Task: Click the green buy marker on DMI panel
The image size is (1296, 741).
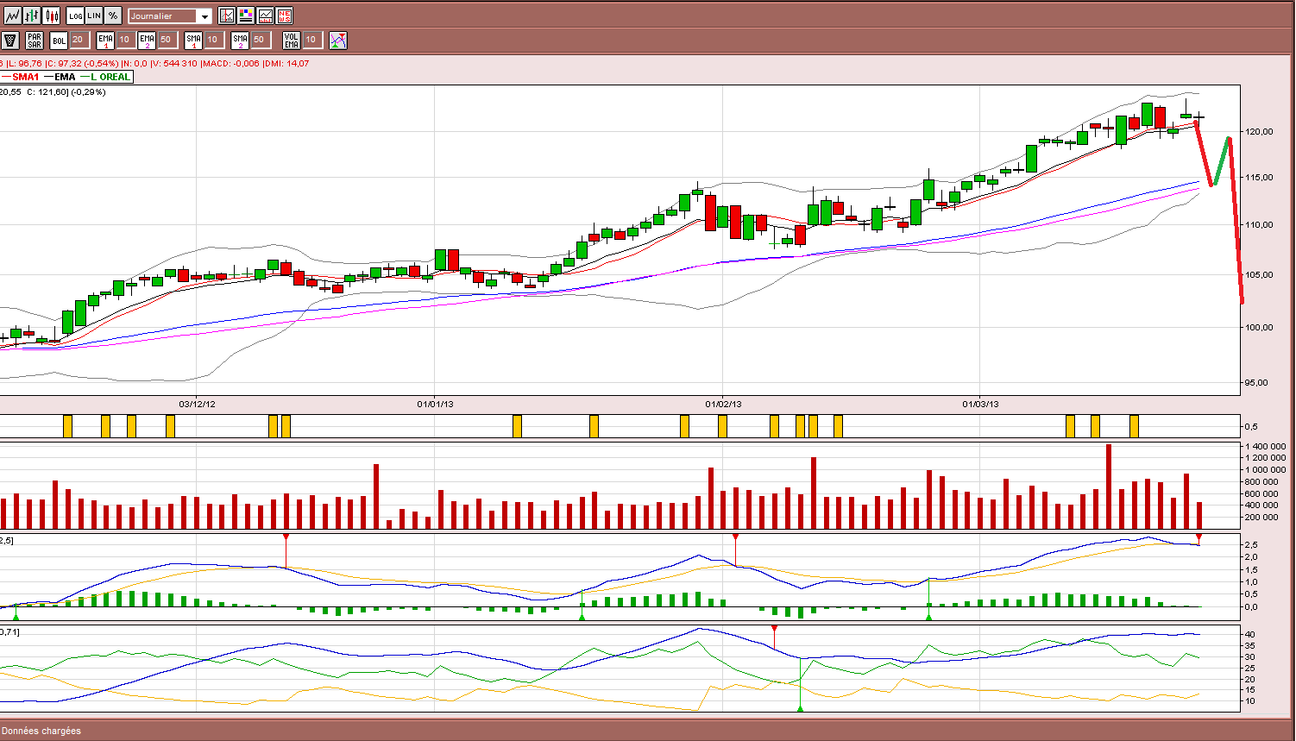Action: pos(800,708)
